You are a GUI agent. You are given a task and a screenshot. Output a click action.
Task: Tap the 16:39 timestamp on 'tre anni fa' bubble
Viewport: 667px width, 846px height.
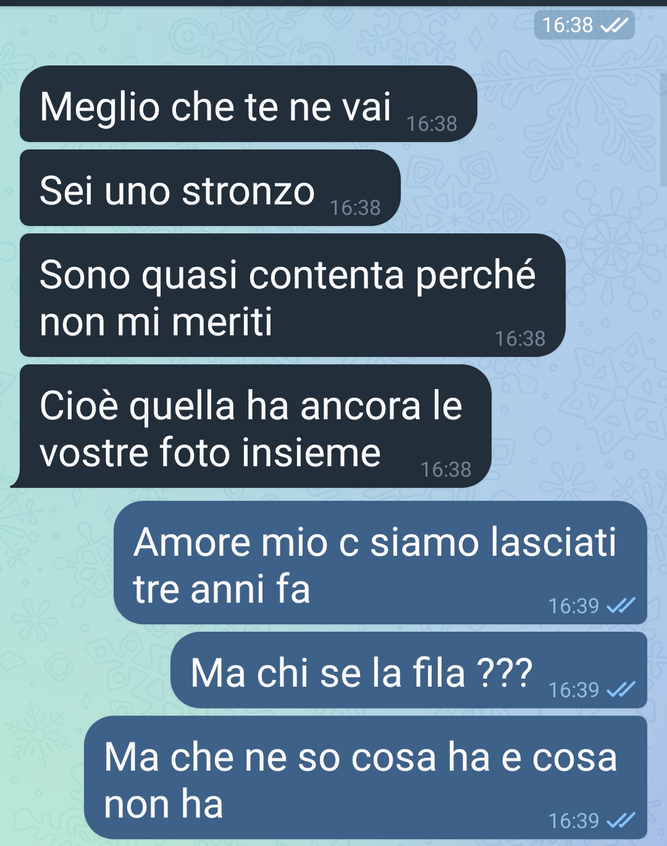pyautogui.click(x=574, y=606)
